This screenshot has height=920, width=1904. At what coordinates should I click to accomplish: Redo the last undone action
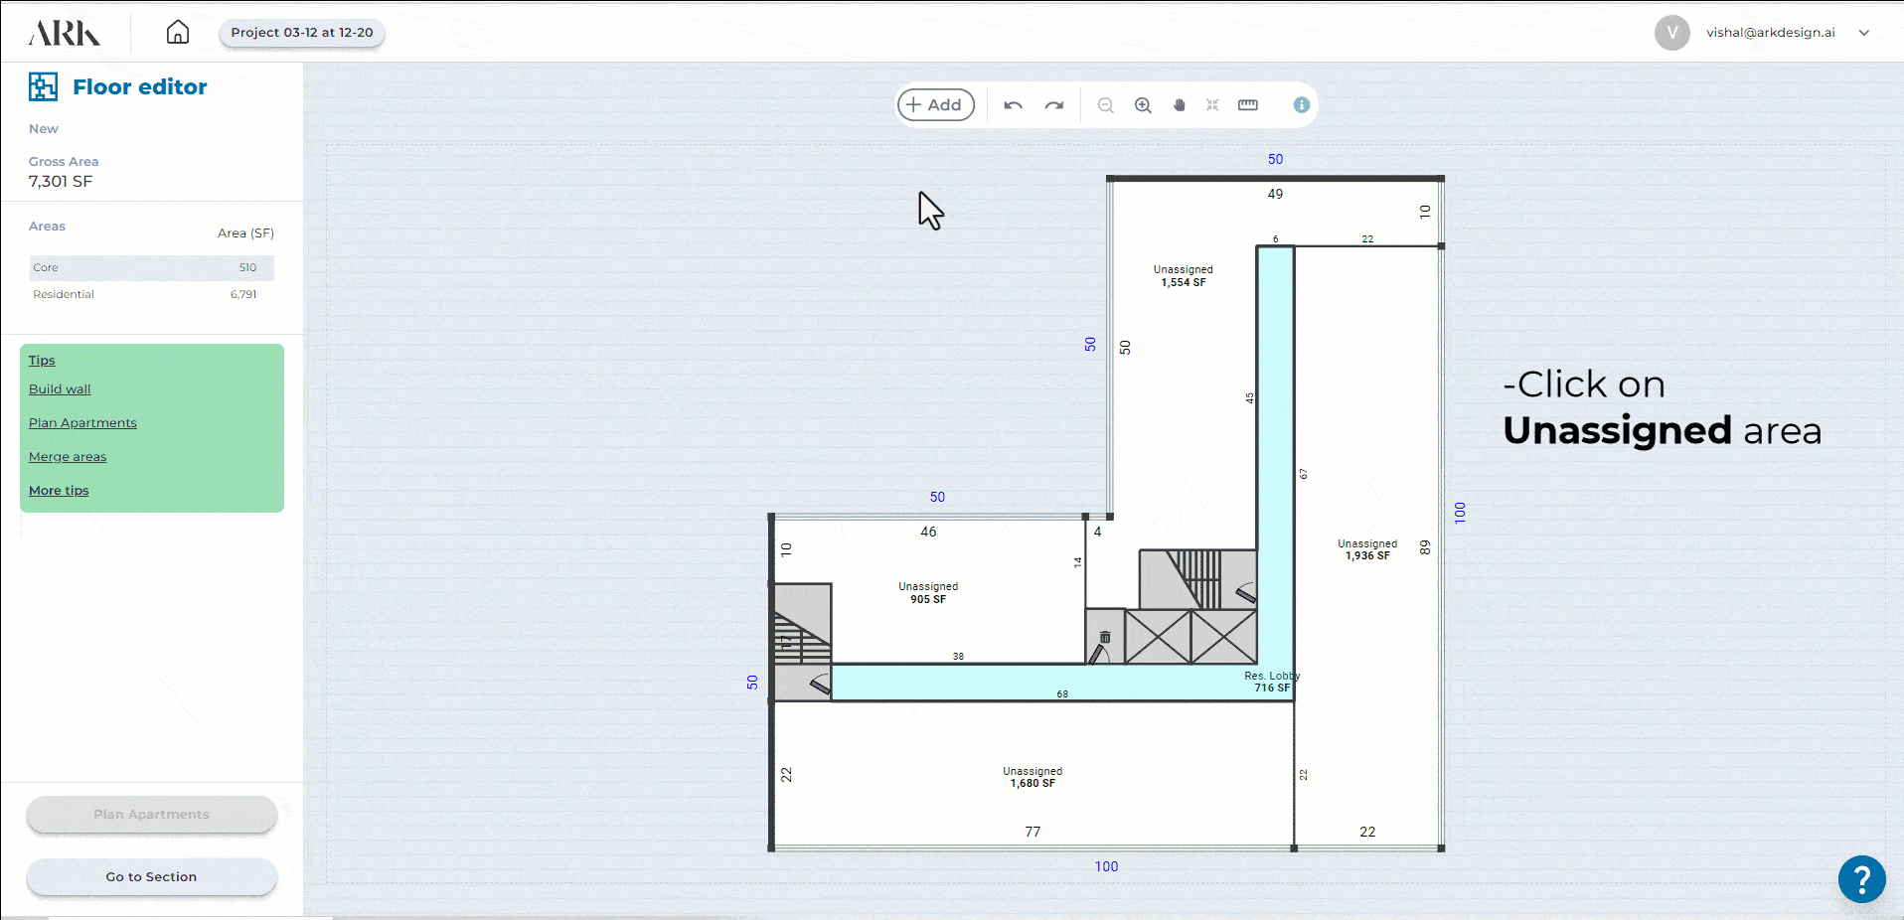point(1054,105)
